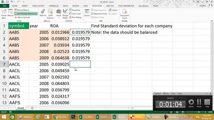Switch to the PAGE LAYOUT tab
Viewport: 214px width, 120px height.
coord(38,6)
